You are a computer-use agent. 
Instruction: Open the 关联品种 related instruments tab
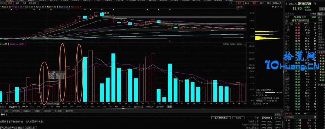pyautogui.click(x=47, y=111)
